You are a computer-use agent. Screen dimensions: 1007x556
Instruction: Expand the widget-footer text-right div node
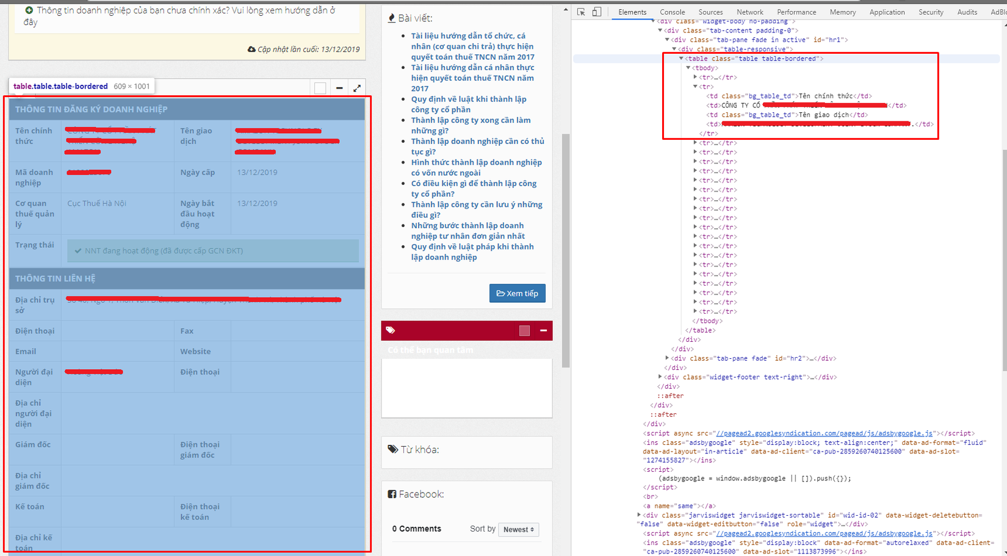coord(660,377)
